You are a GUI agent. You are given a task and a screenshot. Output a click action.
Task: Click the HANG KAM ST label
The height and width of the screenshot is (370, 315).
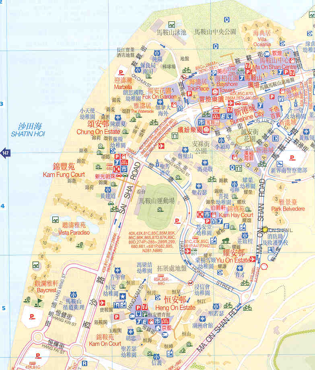point(136,297)
